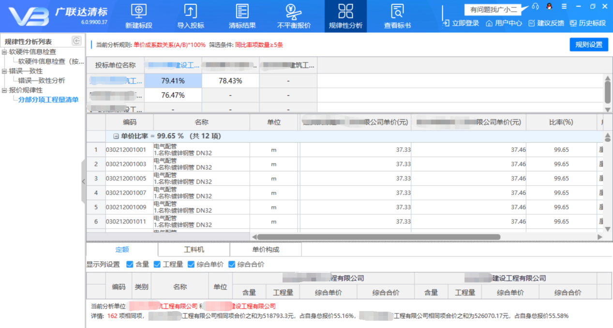Image resolution: width=613 pixels, height=328 pixels.
Task: Switch to the 单价构成 tab
Action: point(266,250)
